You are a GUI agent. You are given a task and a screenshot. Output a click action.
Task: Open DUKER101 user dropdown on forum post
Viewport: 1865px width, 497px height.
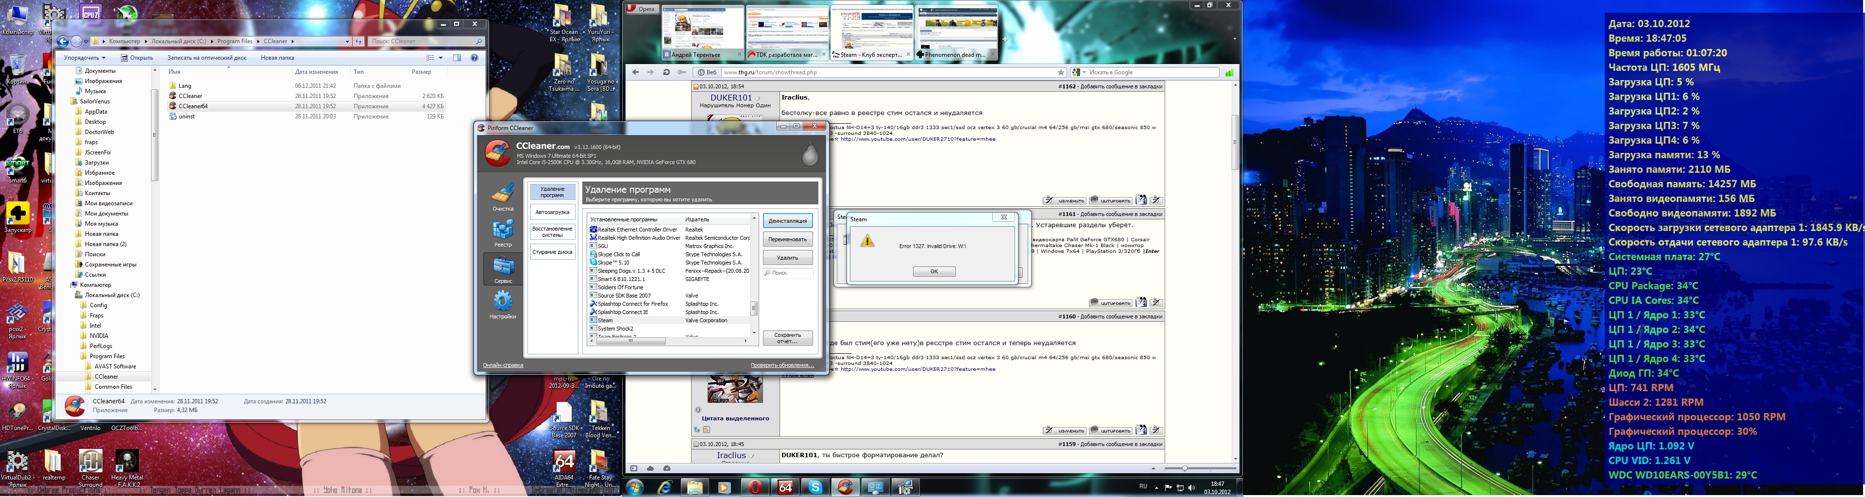(x=758, y=99)
